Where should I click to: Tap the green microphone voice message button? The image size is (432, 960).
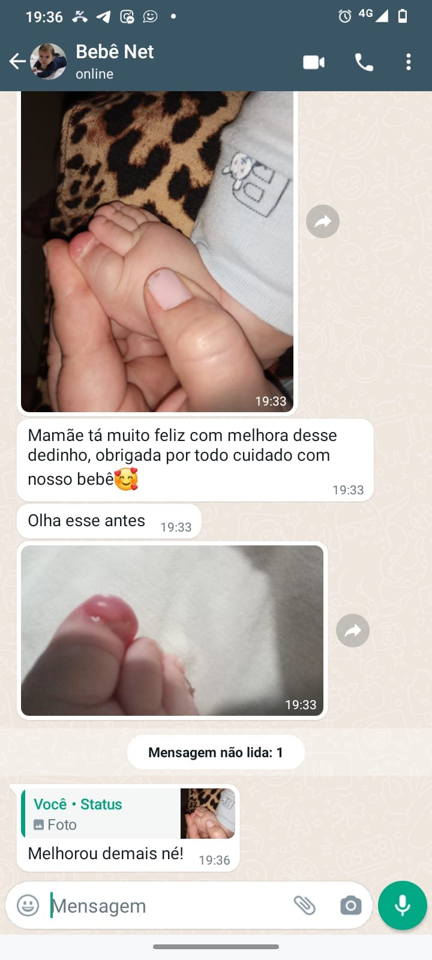click(x=403, y=905)
